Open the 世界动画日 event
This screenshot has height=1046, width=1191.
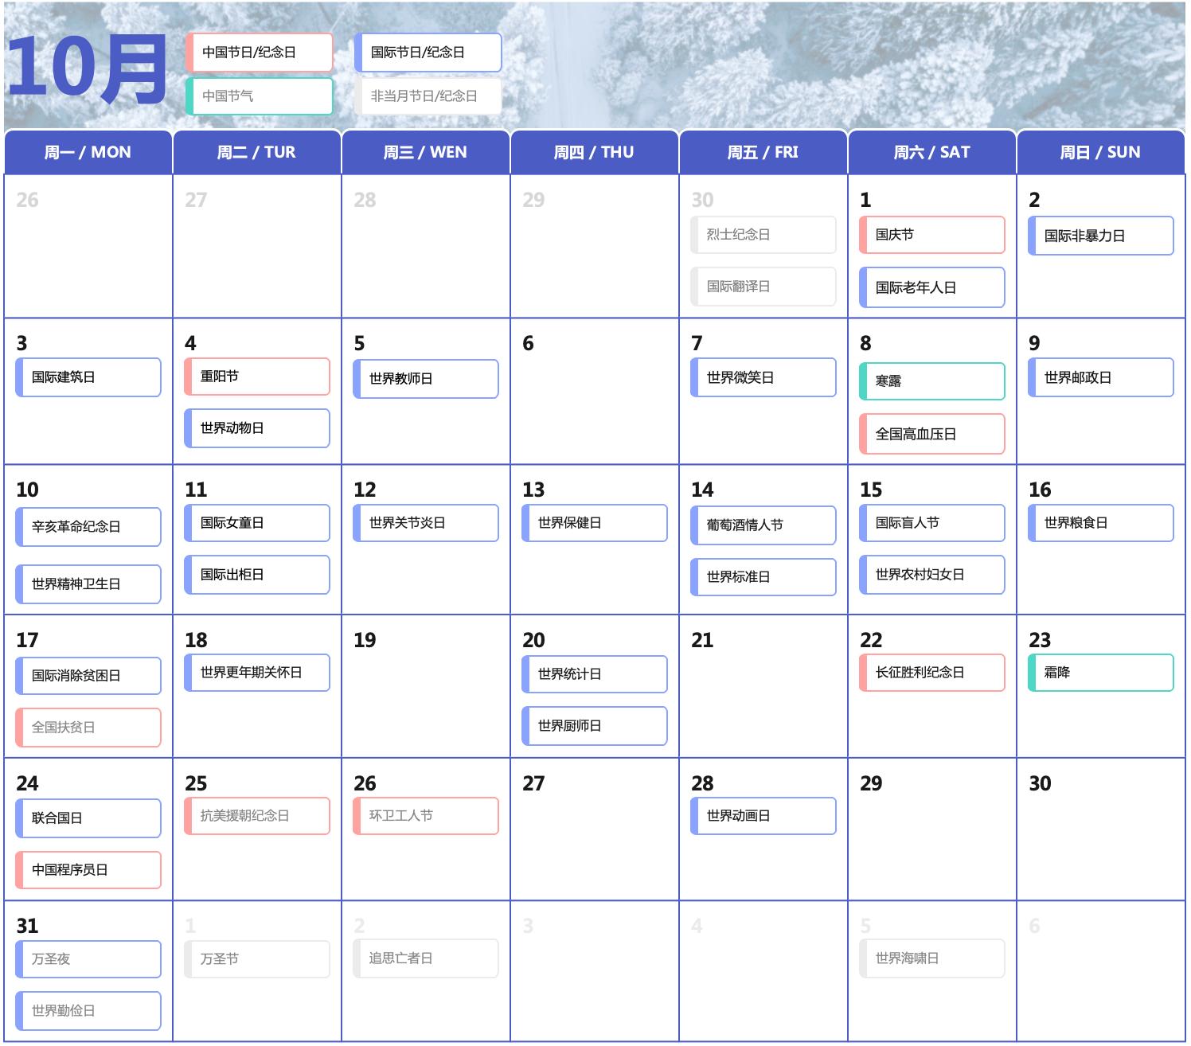tap(763, 816)
